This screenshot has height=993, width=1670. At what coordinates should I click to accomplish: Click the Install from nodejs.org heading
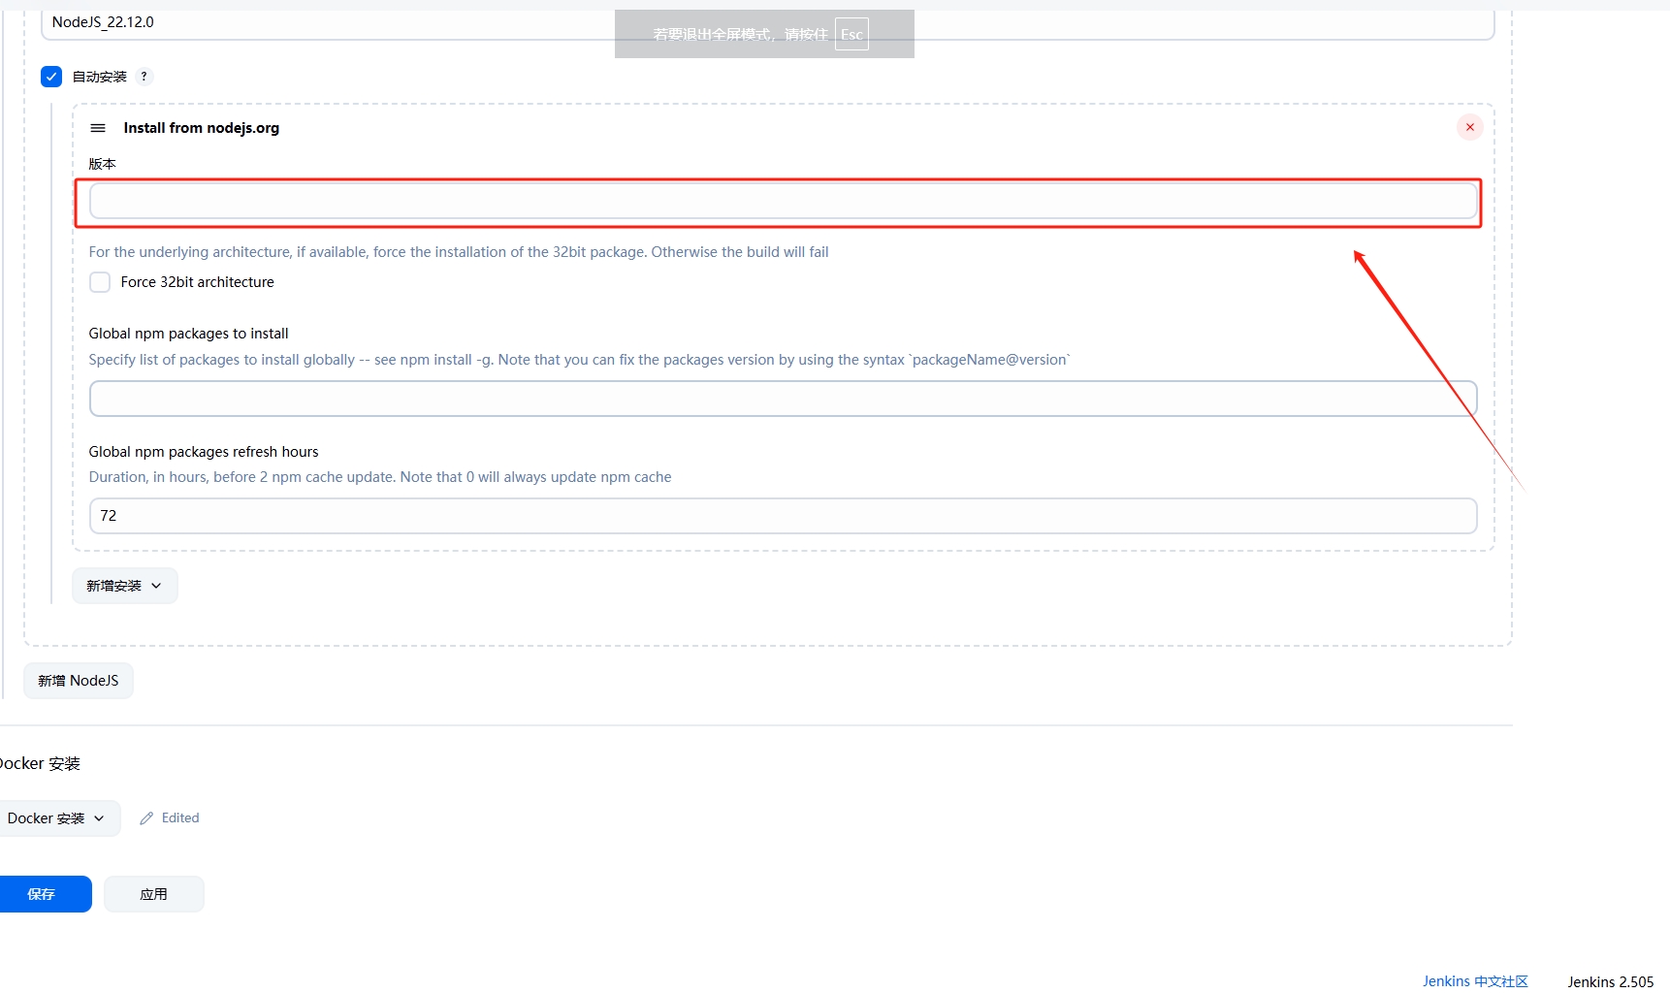tap(201, 128)
